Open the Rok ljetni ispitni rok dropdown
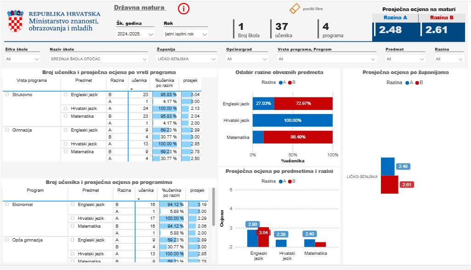471x270 pixels. click(186, 34)
